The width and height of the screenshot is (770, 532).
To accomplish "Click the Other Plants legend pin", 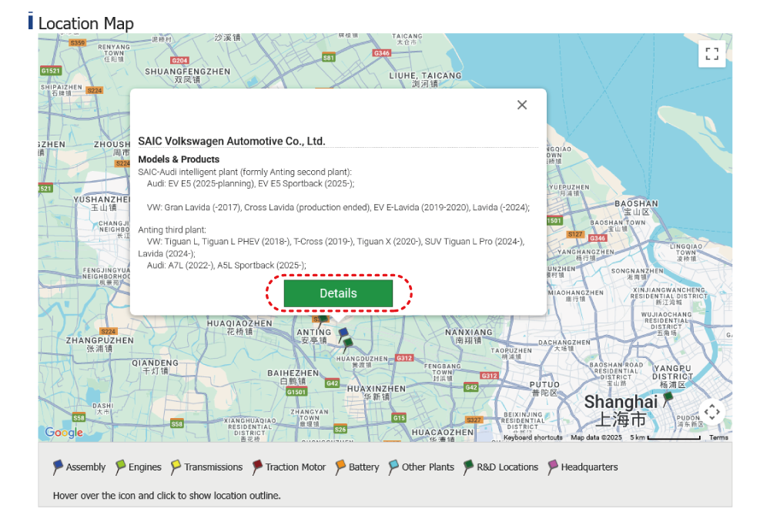I will click(393, 467).
